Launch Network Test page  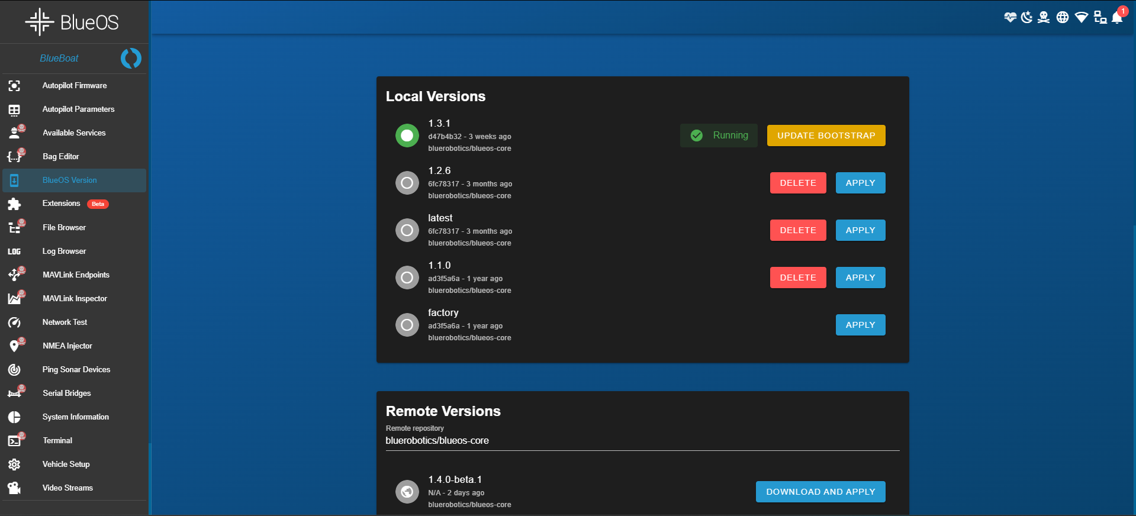pos(75,322)
